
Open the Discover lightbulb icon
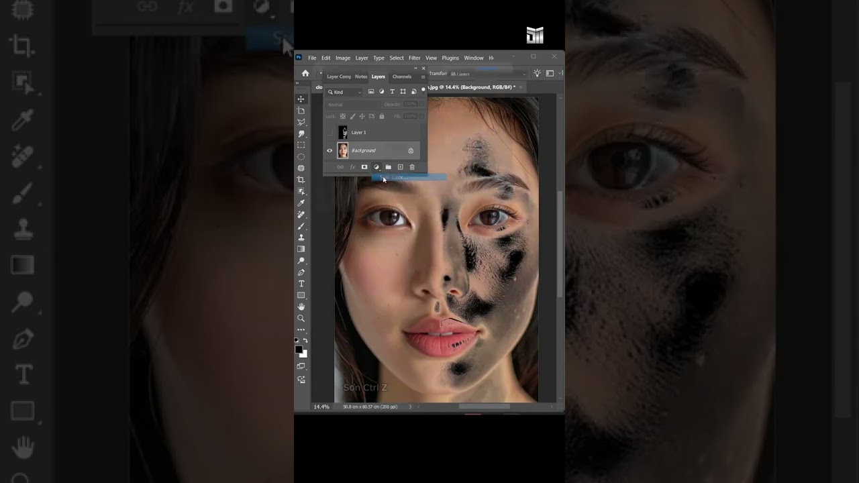(x=537, y=73)
